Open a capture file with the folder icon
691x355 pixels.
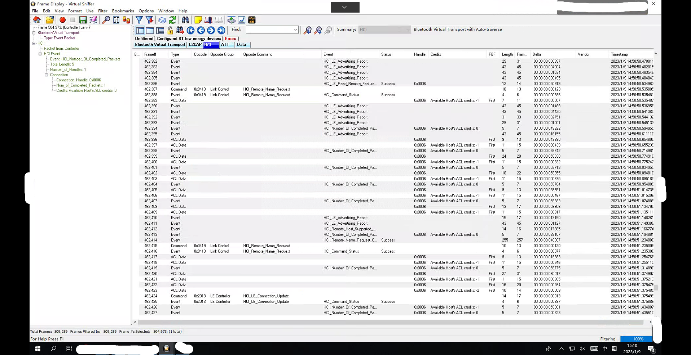50,20
